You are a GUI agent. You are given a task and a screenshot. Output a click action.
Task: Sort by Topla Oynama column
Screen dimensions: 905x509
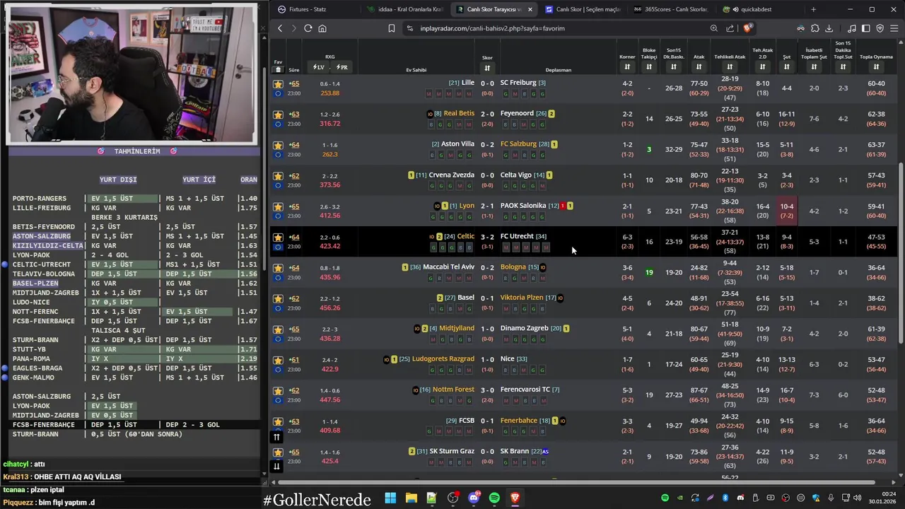876,67
